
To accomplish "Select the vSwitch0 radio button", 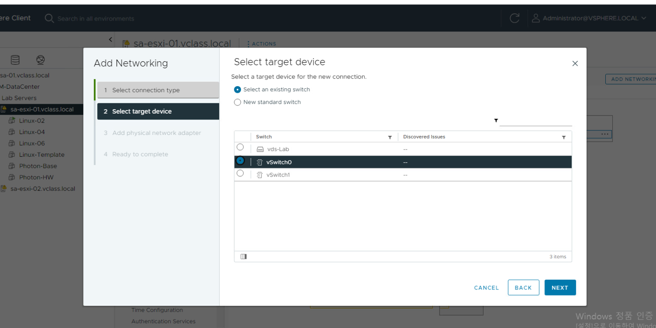I will point(240,161).
